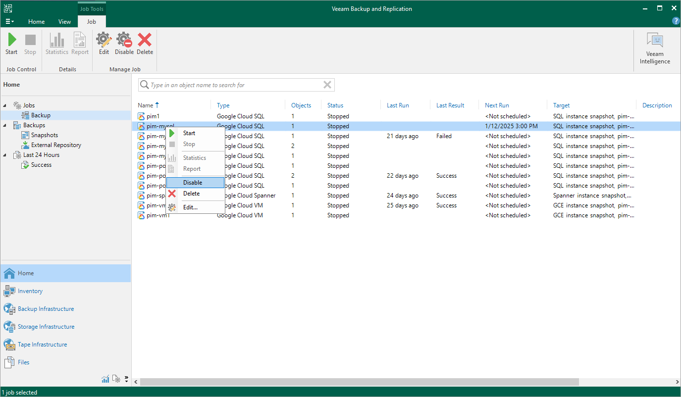Viewport: 681px width, 397px height.
Task: Select the Last 24 Hours node
Action: 41,155
